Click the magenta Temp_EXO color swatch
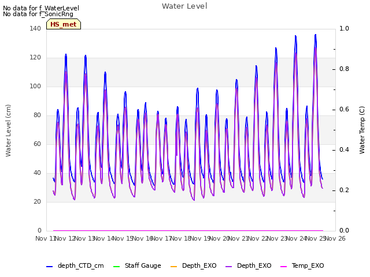Screen dimensions: 370x277 point(283,267)
